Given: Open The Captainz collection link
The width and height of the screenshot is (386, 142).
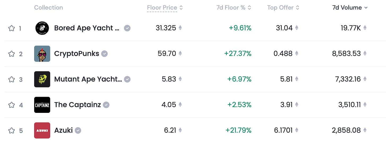Looking at the screenshot, I should point(77,105).
